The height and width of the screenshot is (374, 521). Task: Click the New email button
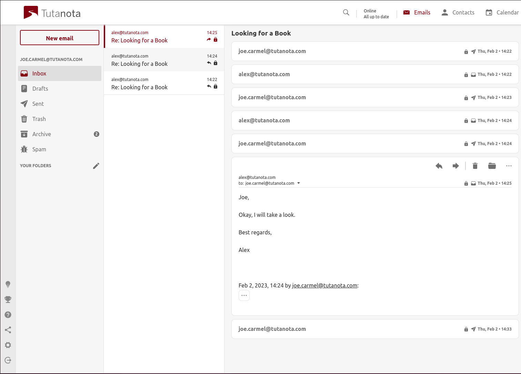point(60,38)
